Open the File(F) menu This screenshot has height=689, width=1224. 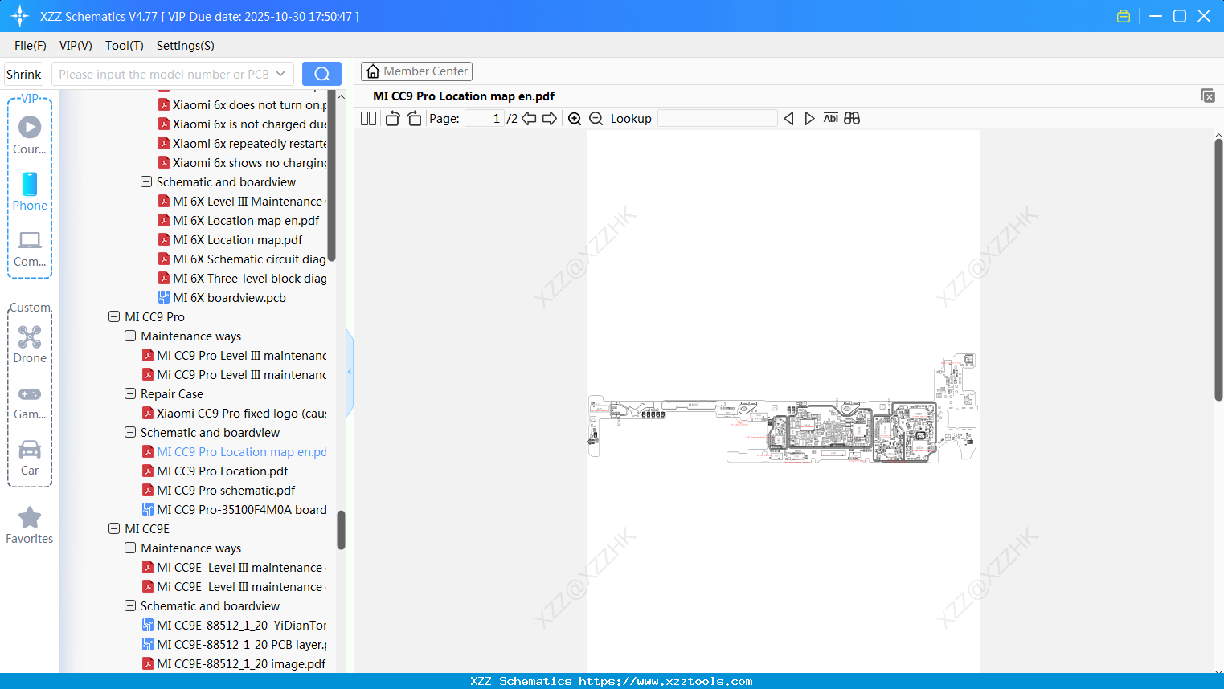tap(31, 46)
